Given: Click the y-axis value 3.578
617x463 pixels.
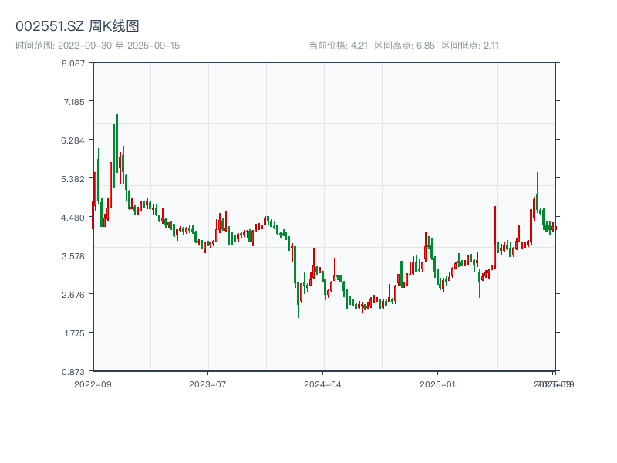Looking at the screenshot, I should point(73,256).
